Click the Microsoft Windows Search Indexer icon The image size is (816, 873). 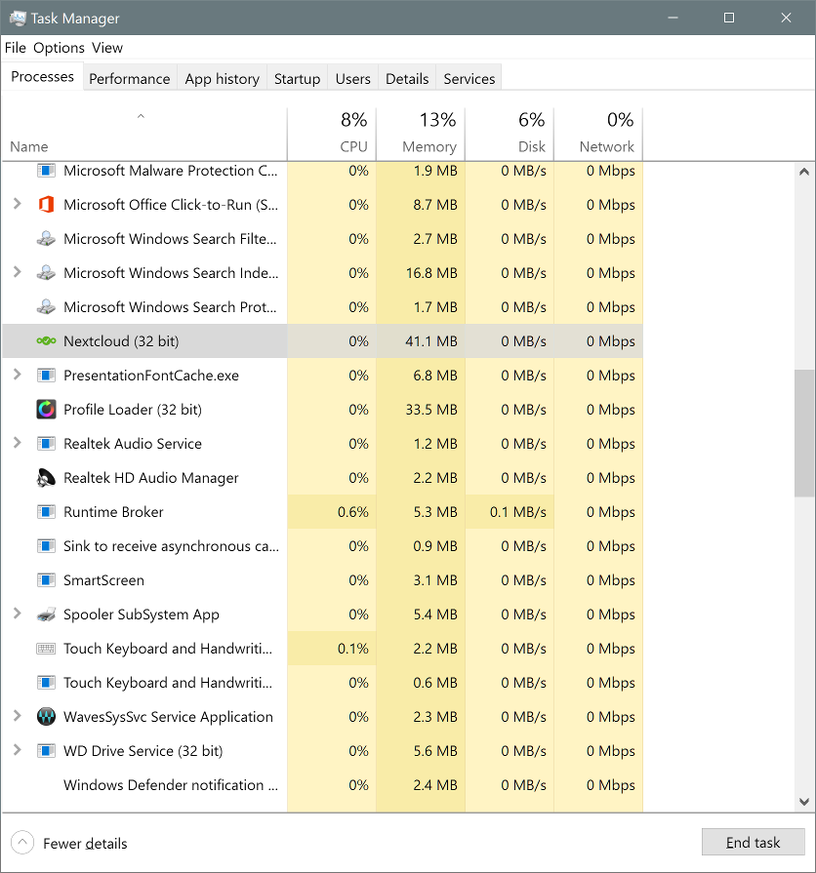point(46,273)
